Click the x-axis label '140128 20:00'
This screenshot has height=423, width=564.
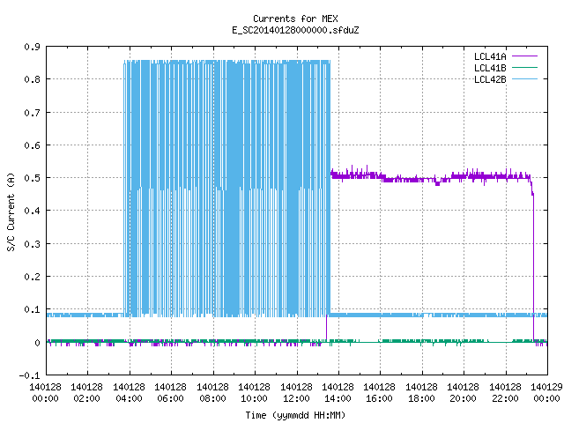463,393
